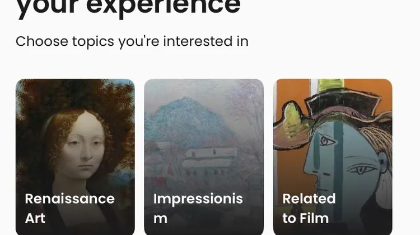Click the 'your experience' heading
Viewport: 420px width, 235px height.
tap(129, 7)
